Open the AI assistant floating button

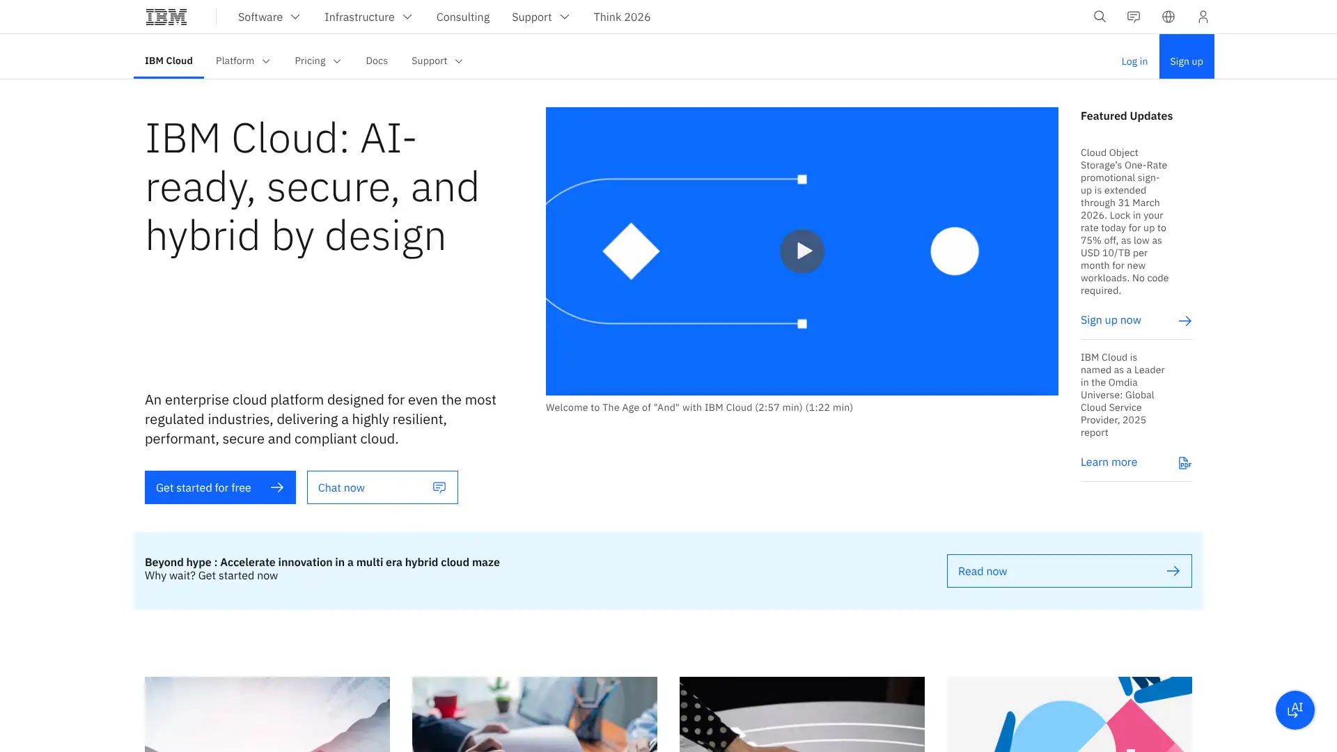[1295, 710]
